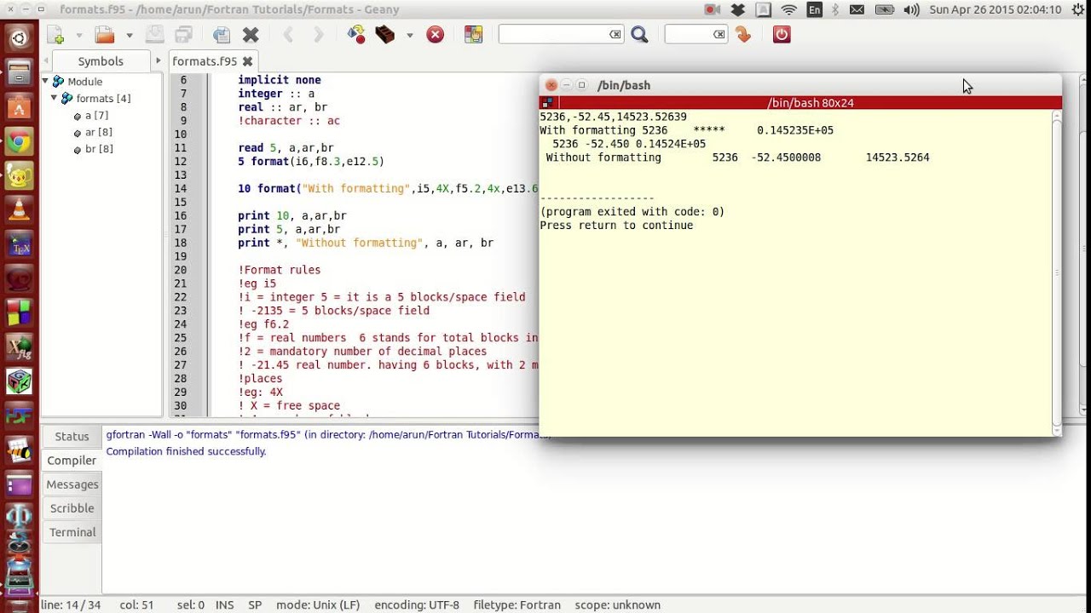Image resolution: width=1091 pixels, height=613 pixels.
Task: Click 'Compilation finished successfully.' message
Action: (x=186, y=451)
